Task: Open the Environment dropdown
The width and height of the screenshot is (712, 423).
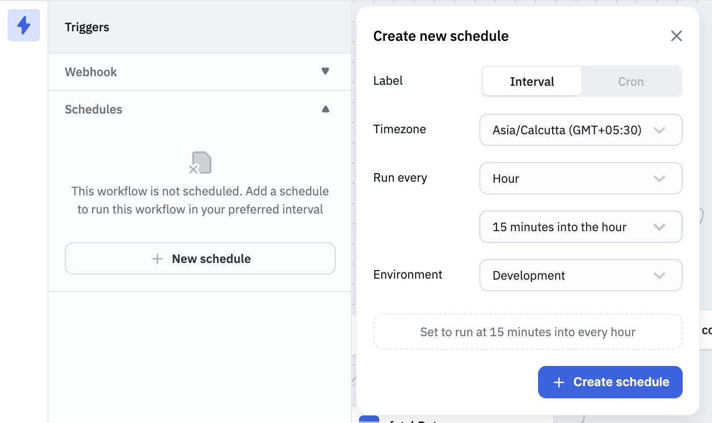Action: coord(581,275)
